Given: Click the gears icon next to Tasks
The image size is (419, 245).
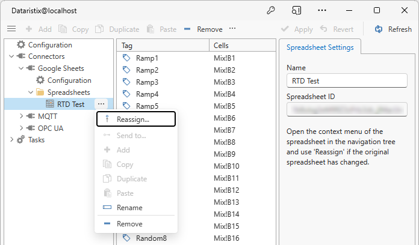Looking at the screenshot, I should tap(21, 139).
